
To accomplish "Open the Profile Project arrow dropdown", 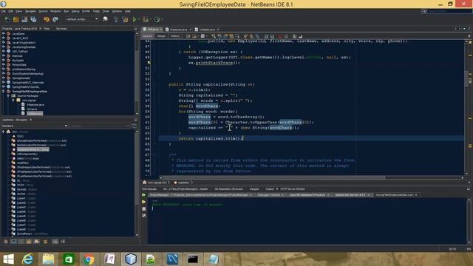I will click(x=162, y=20).
